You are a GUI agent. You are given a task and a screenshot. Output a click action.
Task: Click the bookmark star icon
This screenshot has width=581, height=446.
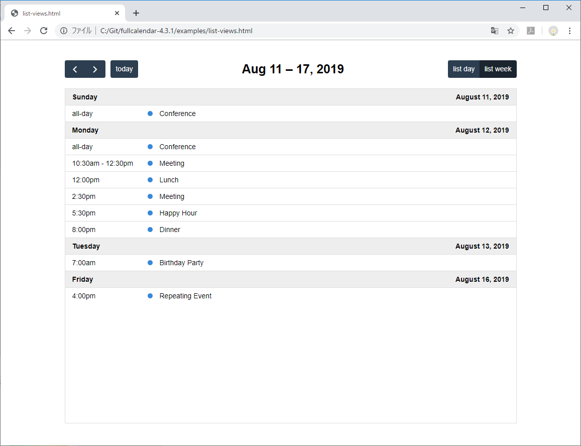click(511, 31)
